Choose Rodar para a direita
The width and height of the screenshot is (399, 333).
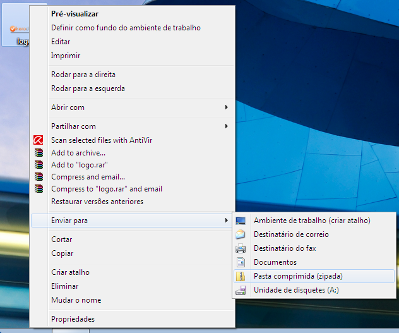tap(133, 75)
